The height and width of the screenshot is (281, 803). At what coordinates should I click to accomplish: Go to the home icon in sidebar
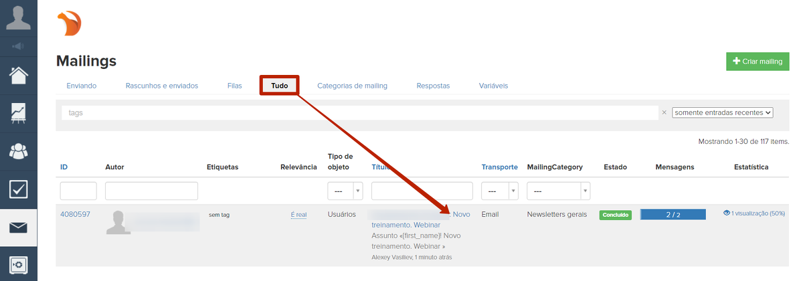tap(19, 74)
